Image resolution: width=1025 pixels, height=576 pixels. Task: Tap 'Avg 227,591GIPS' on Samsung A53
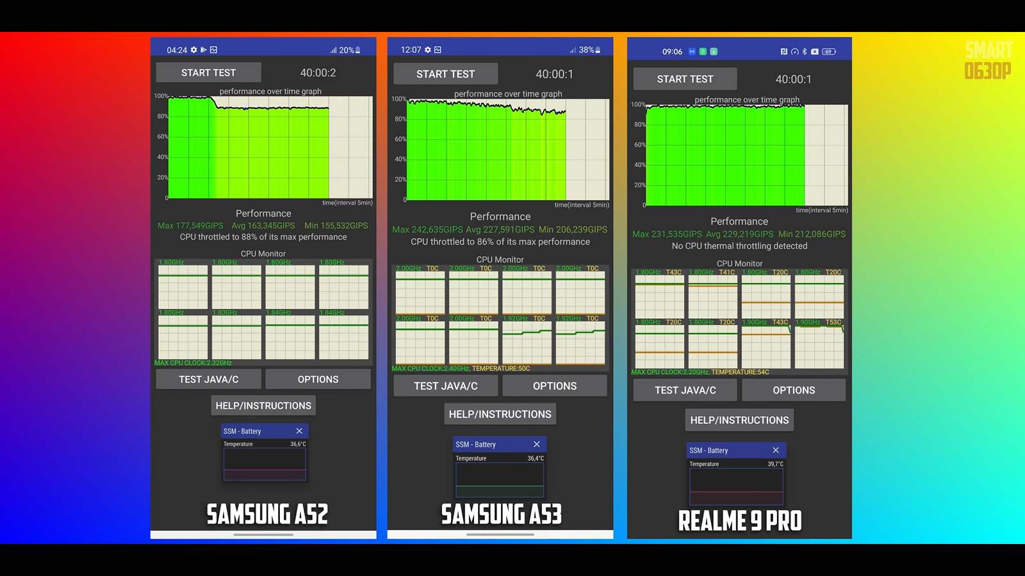[x=500, y=230]
